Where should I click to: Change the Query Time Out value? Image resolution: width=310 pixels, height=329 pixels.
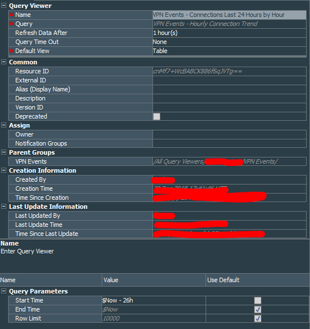[229, 42]
